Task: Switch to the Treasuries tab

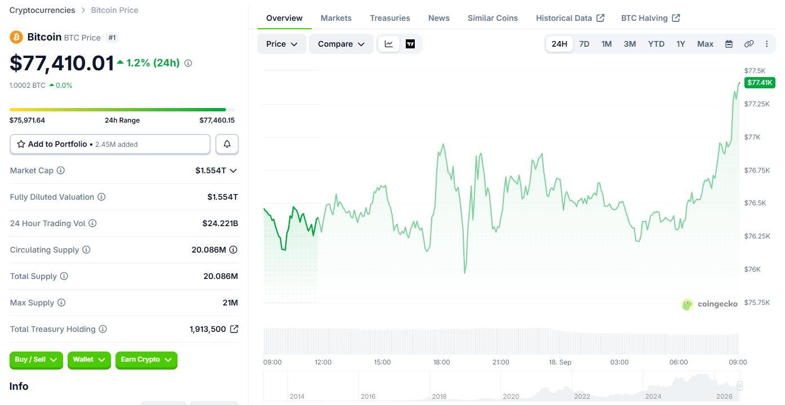Action: click(390, 18)
